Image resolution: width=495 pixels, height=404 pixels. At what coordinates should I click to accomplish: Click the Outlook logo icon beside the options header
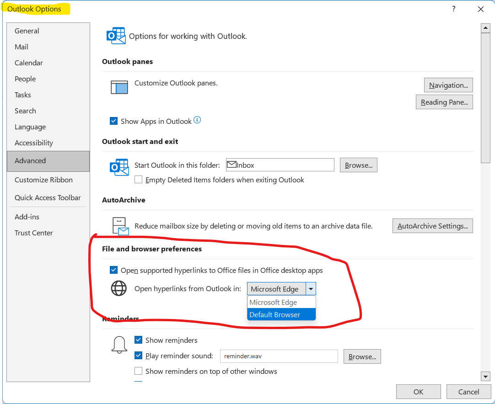coord(116,36)
